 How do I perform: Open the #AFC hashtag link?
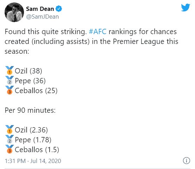coord(98,32)
